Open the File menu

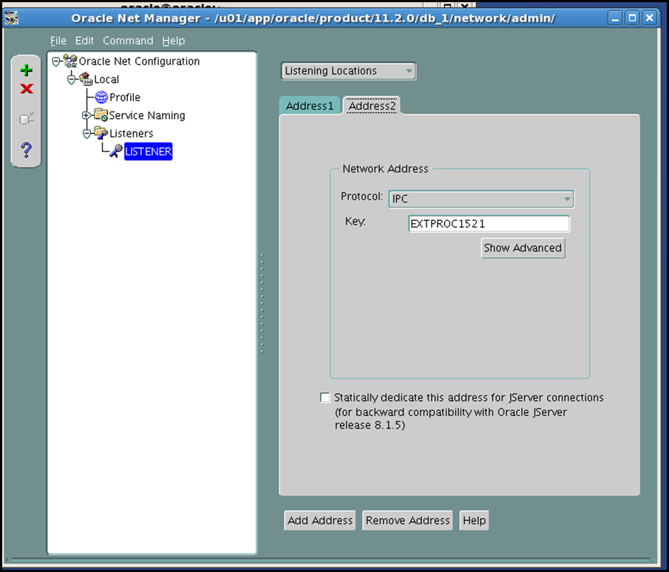pyautogui.click(x=58, y=41)
